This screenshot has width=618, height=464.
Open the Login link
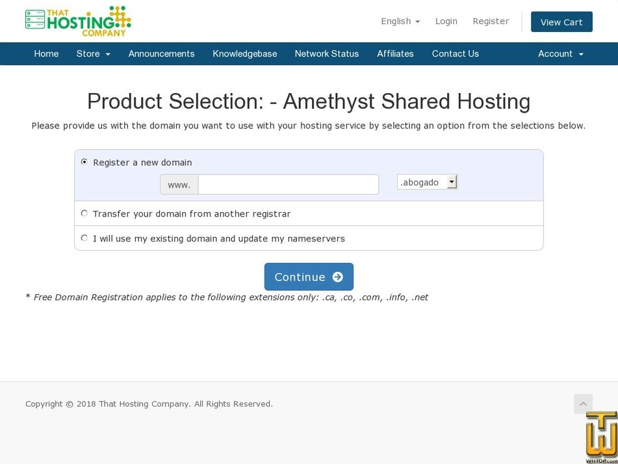pos(446,21)
